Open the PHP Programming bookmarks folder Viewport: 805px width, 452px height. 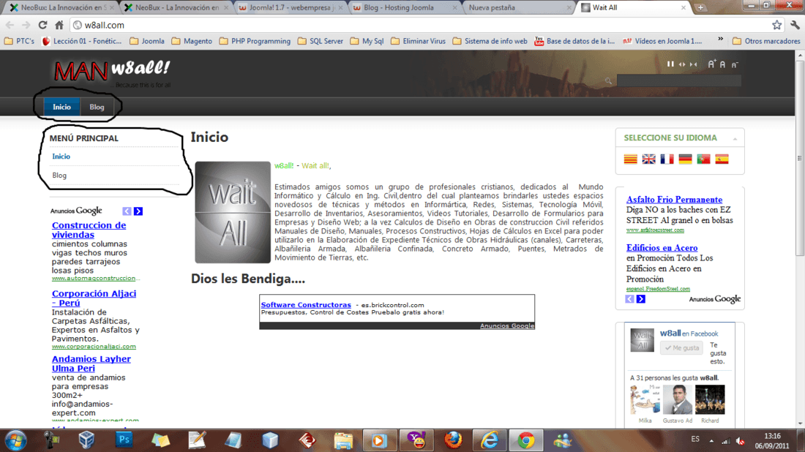tap(255, 41)
